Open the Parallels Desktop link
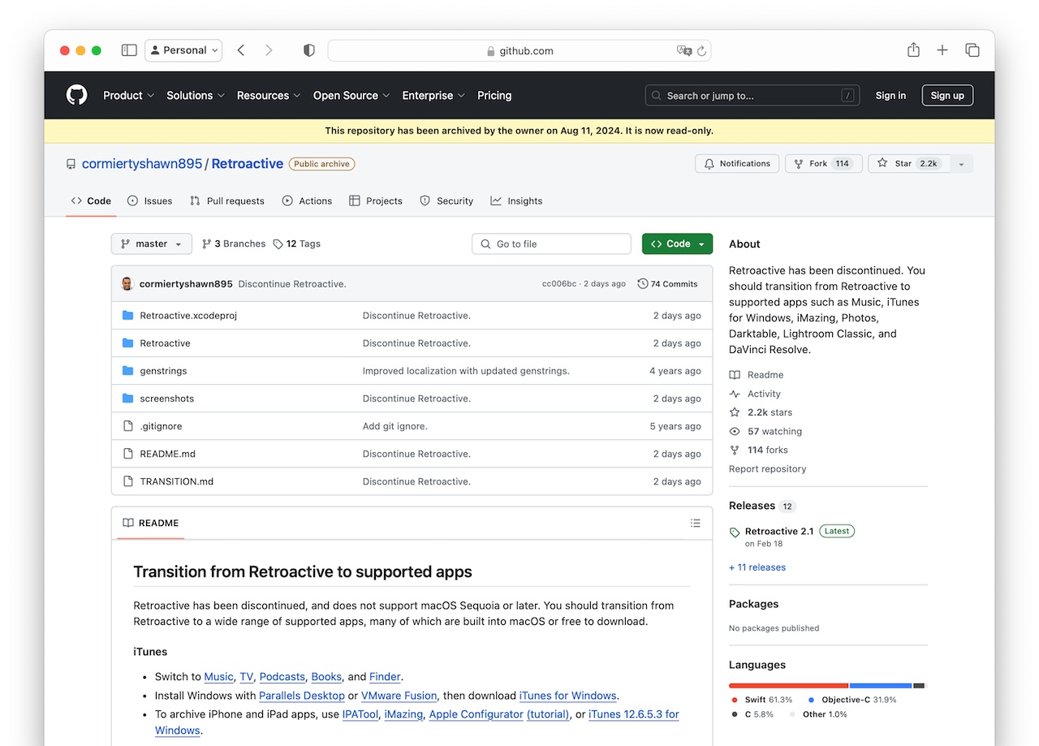 [x=302, y=696]
